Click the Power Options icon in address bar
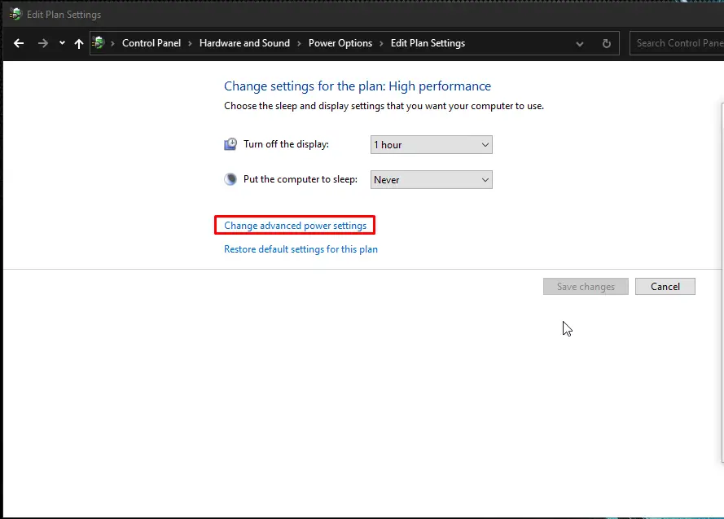 99,43
